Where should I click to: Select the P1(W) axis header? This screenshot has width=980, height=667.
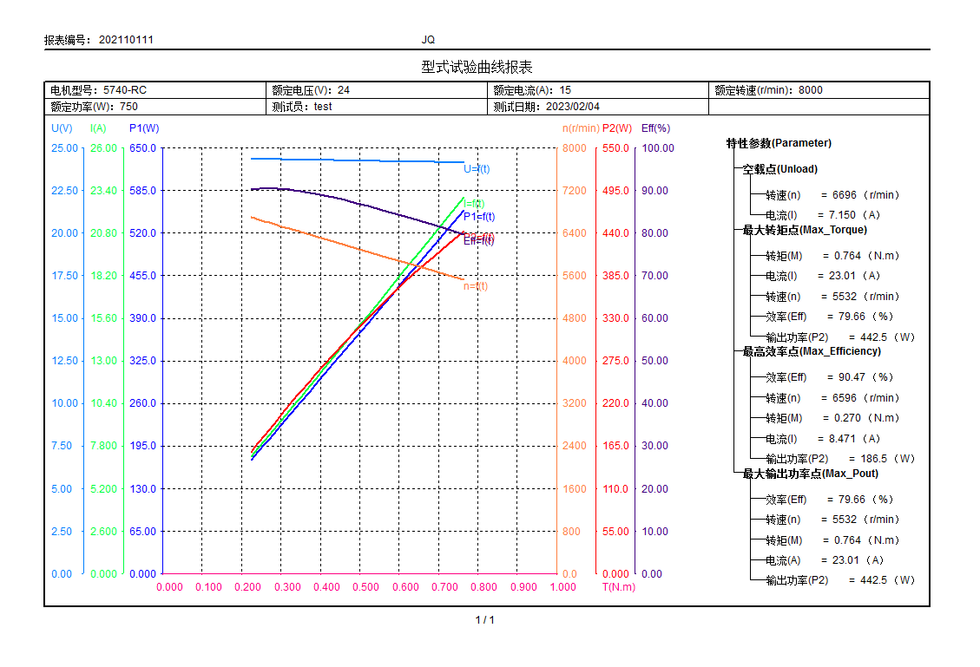[143, 128]
